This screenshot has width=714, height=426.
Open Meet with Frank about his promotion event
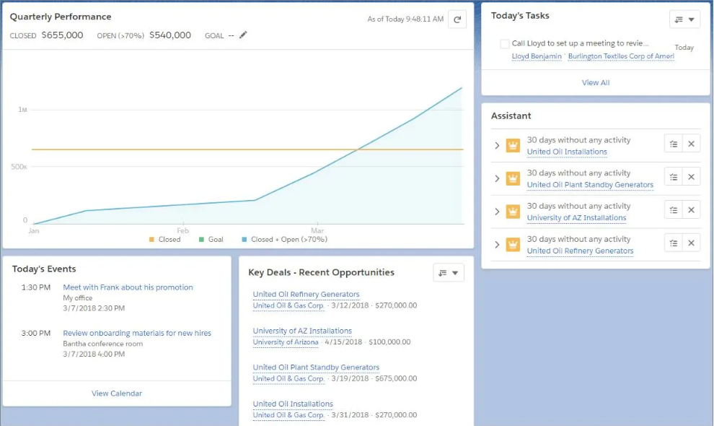coord(128,287)
